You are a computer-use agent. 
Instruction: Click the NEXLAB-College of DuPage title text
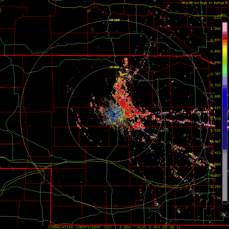coord(204,3)
